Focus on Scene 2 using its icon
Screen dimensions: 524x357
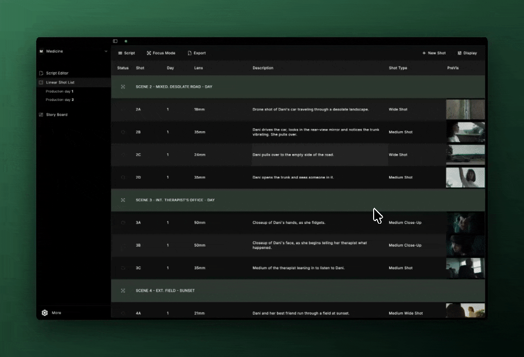[123, 87]
